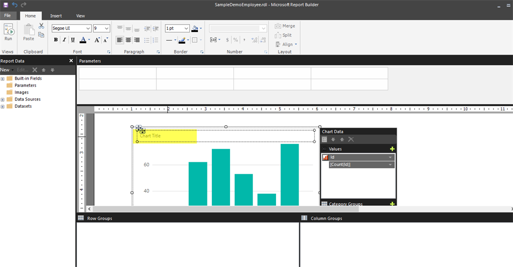Switch to the Insert ribbon tab
Image resolution: width=513 pixels, height=267 pixels.
(x=56, y=16)
